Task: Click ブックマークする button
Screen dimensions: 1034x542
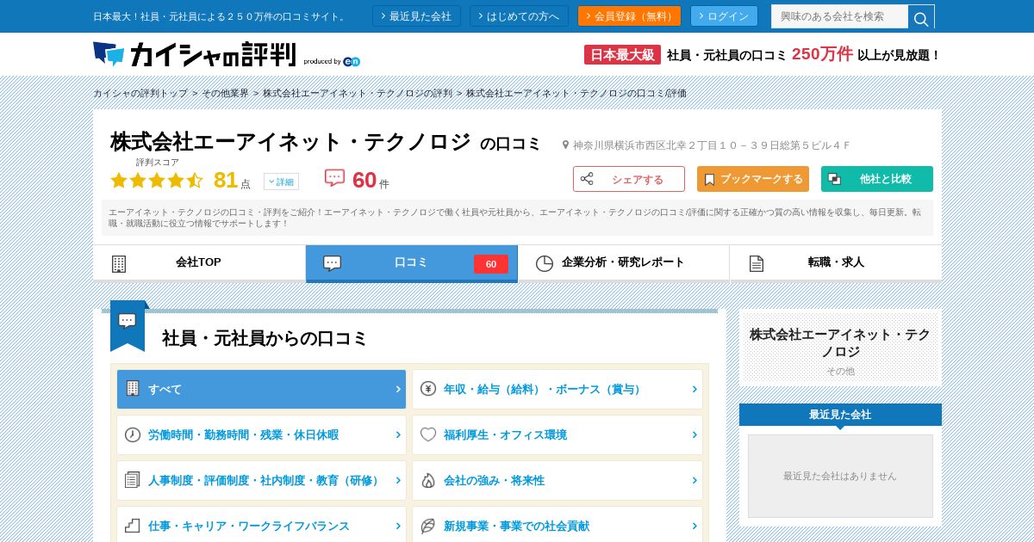Action: pos(753,179)
